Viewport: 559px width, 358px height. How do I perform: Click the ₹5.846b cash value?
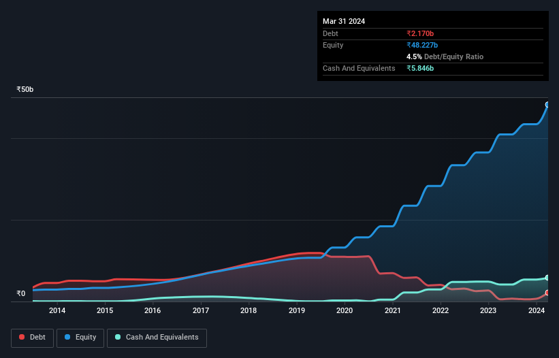pos(420,68)
